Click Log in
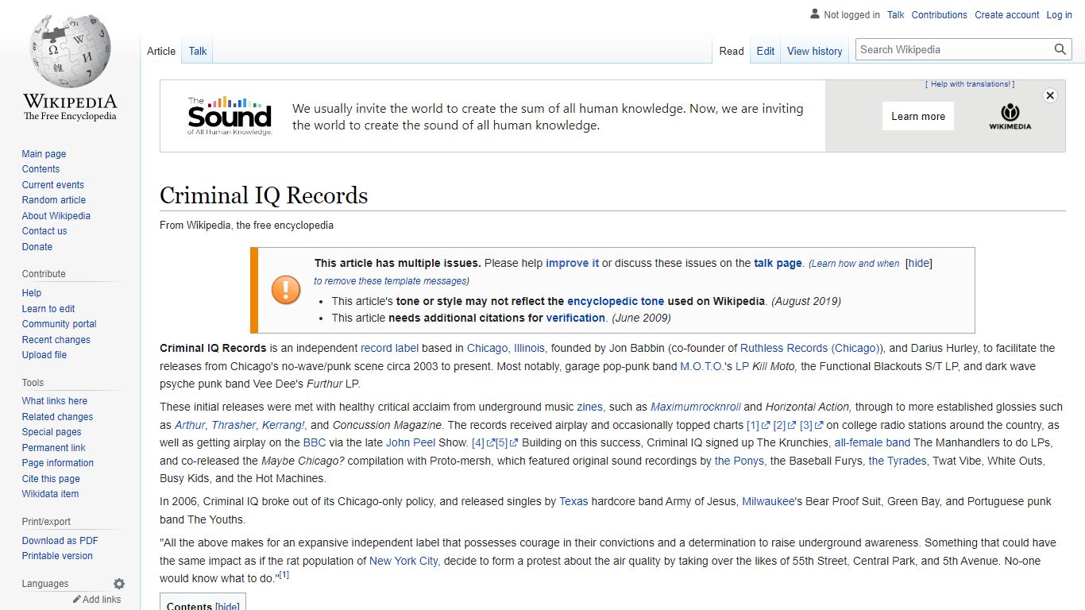 pyautogui.click(x=1060, y=15)
